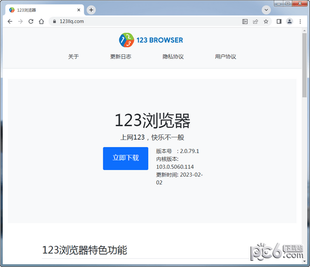This screenshot has width=310, height=267.
Task: Open the 更新日志 page
Action: coord(120,56)
